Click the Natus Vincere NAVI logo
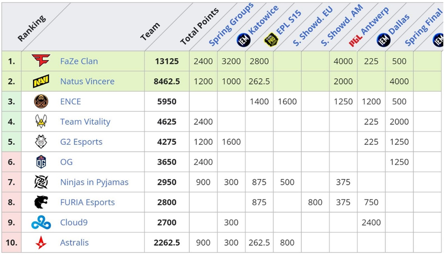 (41, 81)
